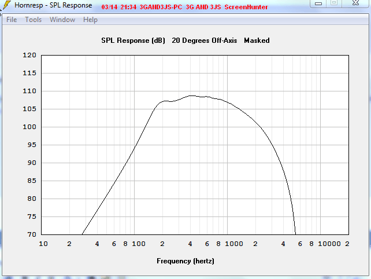Click the 70 dB y-axis value
Screen dimensions: 371x279
click(32, 234)
